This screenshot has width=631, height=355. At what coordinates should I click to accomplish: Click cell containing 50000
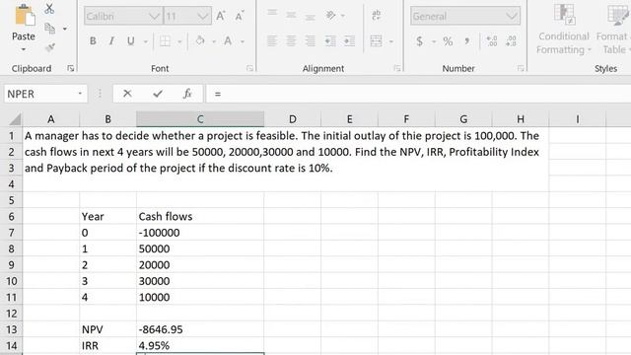200,248
